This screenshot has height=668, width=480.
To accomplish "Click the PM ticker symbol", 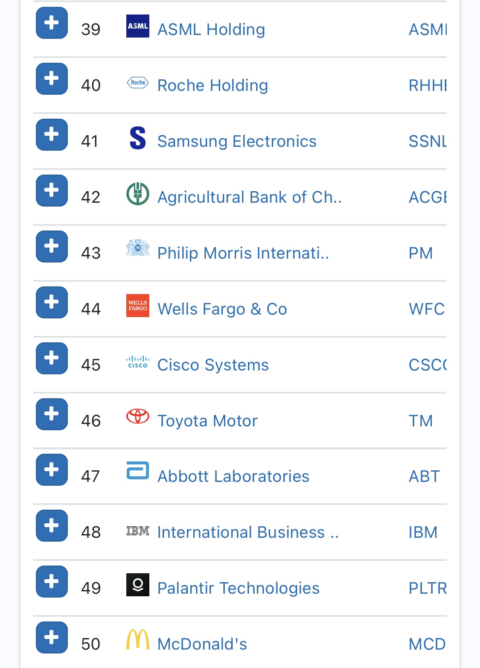I will 421,253.
